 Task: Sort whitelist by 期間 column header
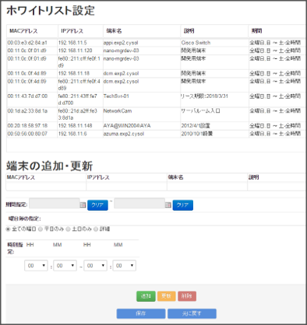tap(277, 31)
